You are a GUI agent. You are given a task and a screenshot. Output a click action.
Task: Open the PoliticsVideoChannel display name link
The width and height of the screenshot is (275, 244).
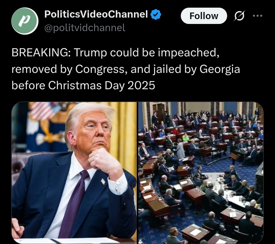coord(96,14)
